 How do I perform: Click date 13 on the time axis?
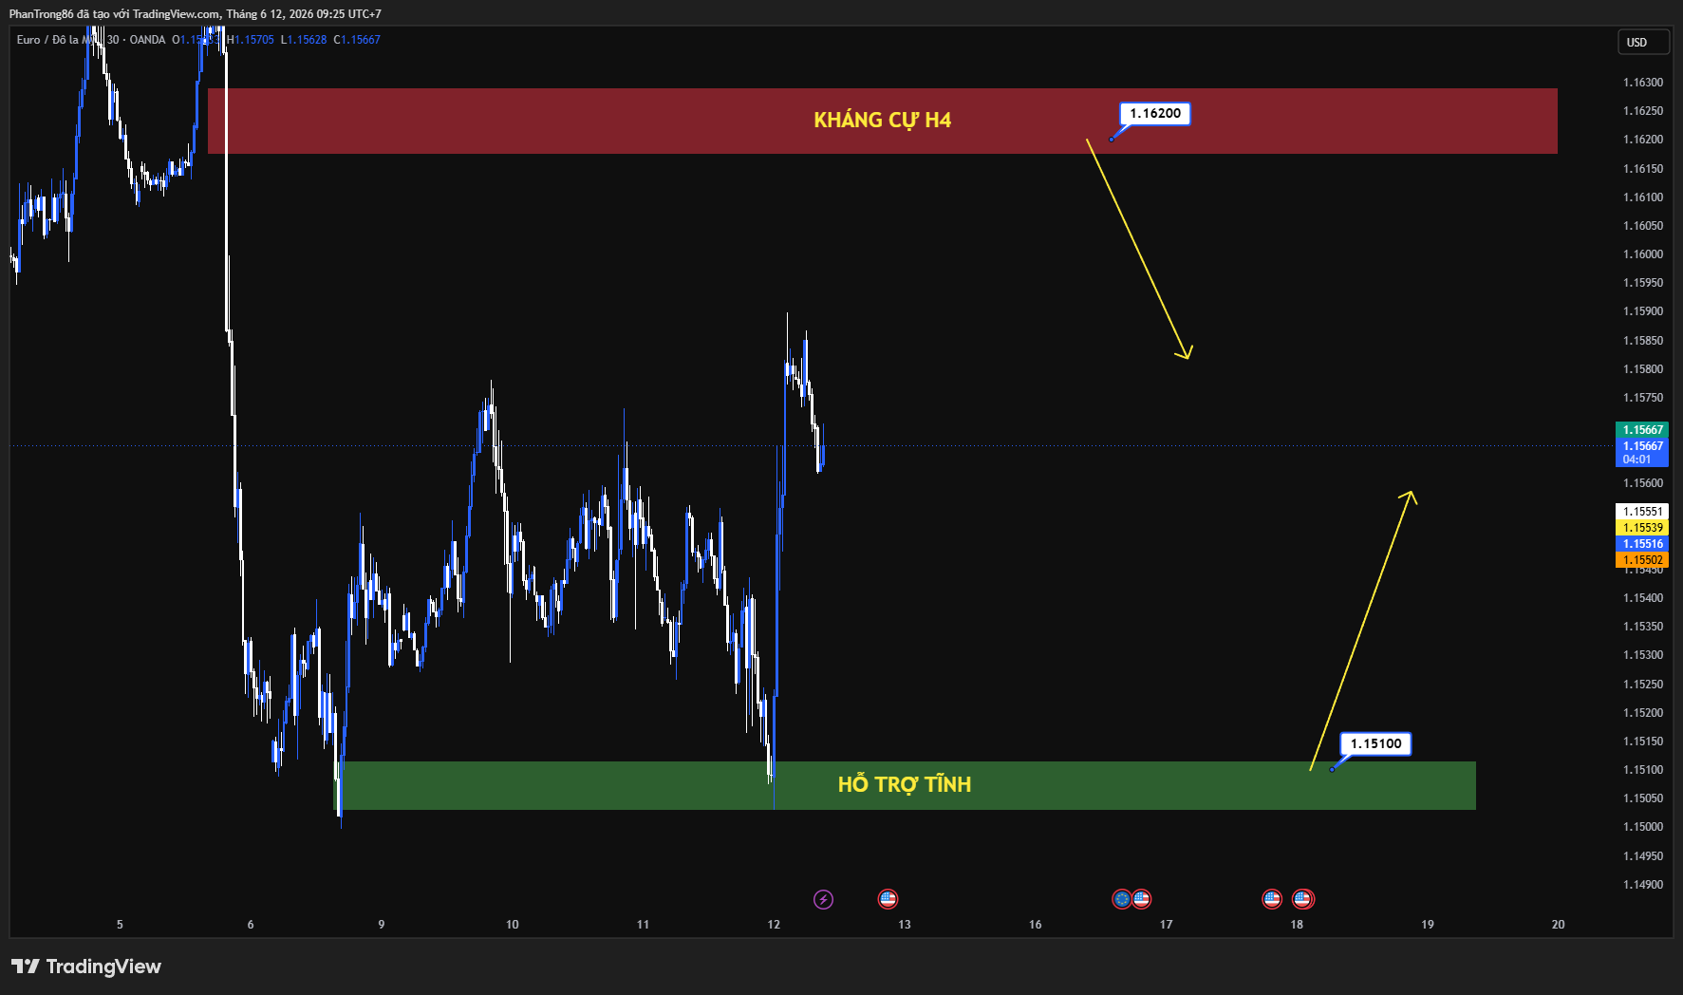(905, 925)
